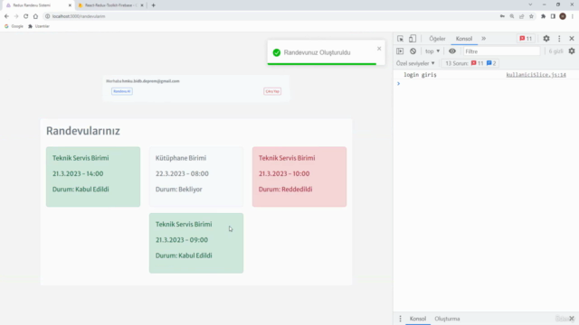Reload the page with refresh icon
This screenshot has width=579, height=325.
click(x=26, y=16)
